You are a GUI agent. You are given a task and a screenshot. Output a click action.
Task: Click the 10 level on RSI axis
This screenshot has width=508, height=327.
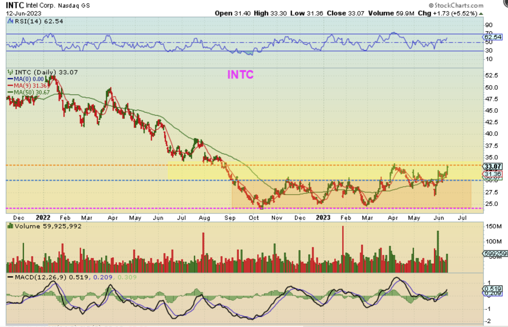[489, 59]
